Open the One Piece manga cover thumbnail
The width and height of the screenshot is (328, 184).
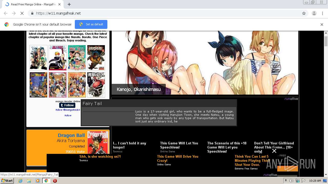click(x=77, y=58)
